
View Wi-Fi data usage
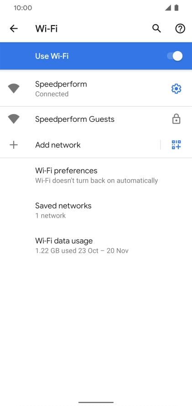[x=96, y=245]
